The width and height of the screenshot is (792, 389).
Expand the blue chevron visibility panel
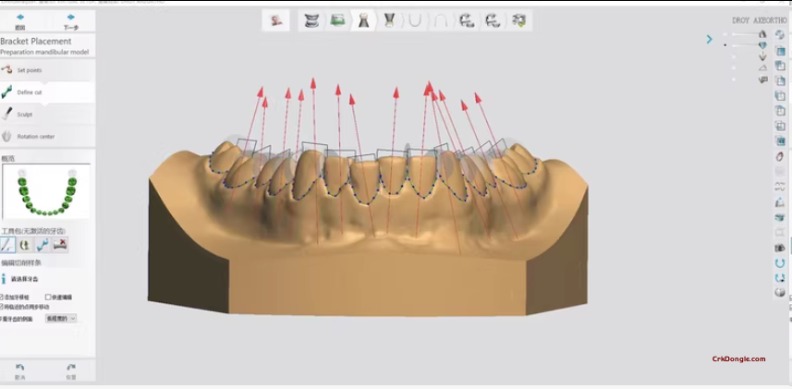pos(709,39)
